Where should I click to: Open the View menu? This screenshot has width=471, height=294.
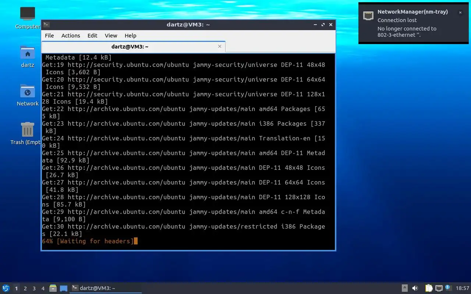111,36
